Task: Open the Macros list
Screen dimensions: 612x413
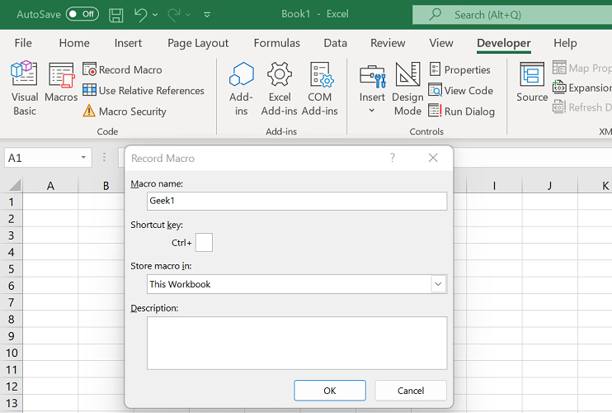Action: click(61, 88)
